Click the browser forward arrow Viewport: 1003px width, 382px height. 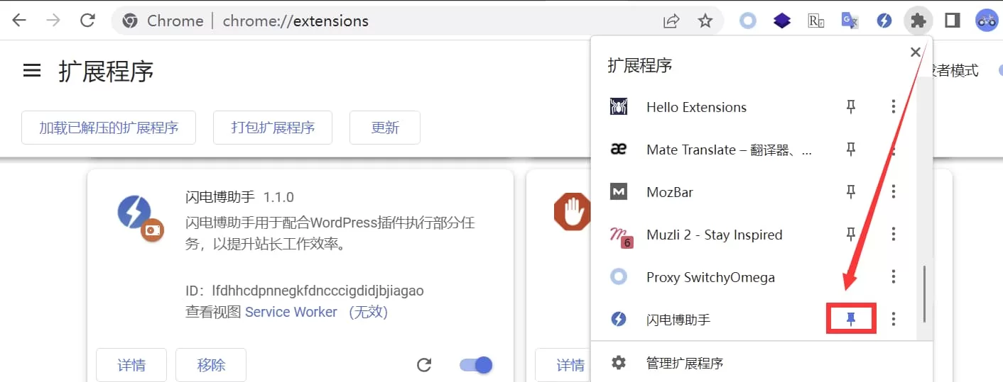(53, 21)
